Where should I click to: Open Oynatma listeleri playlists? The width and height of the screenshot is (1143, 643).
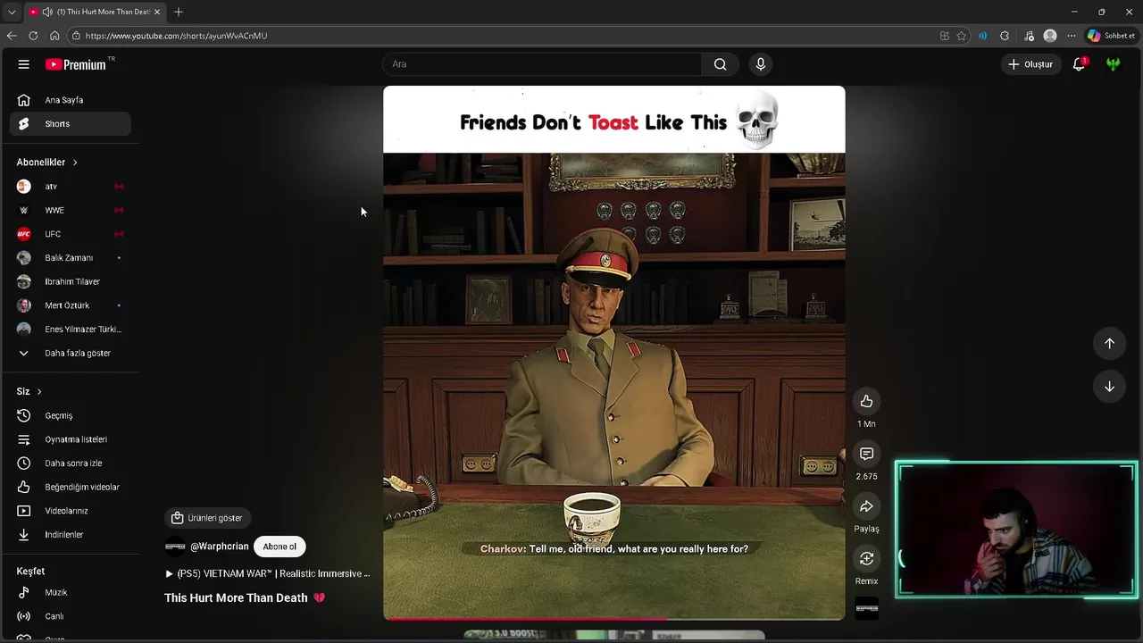(x=70, y=439)
